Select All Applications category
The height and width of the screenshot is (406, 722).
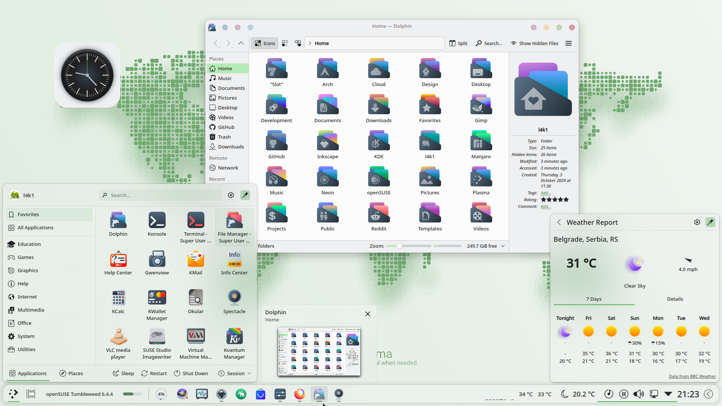click(49, 227)
